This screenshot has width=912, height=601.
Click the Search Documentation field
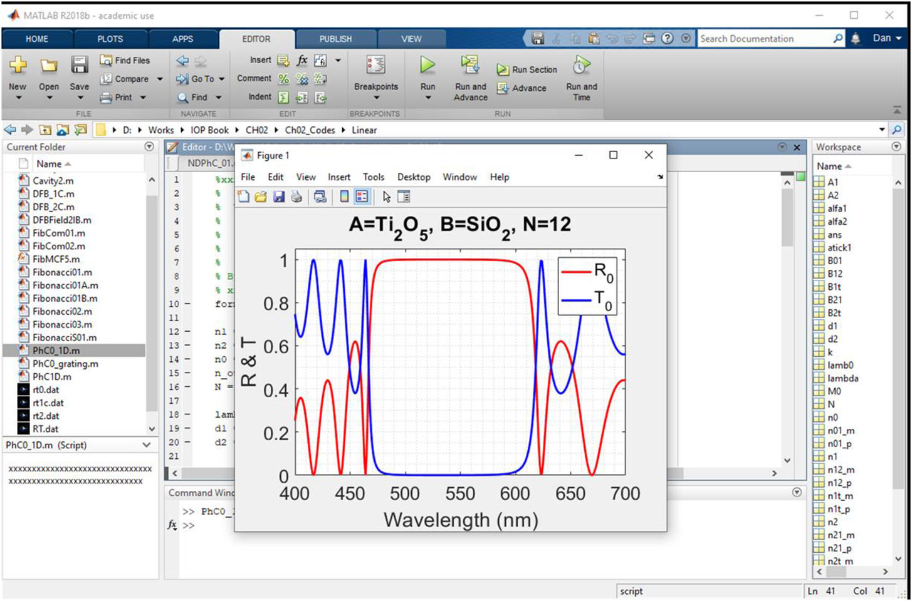coord(765,39)
